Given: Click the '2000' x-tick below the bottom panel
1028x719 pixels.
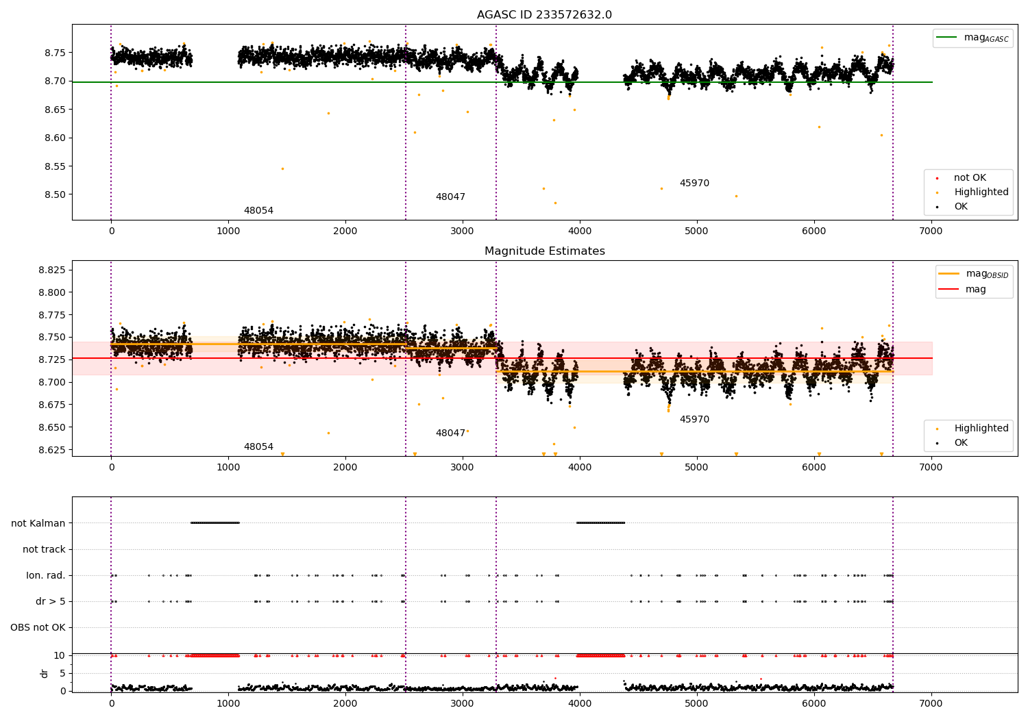Looking at the screenshot, I should click(345, 704).
